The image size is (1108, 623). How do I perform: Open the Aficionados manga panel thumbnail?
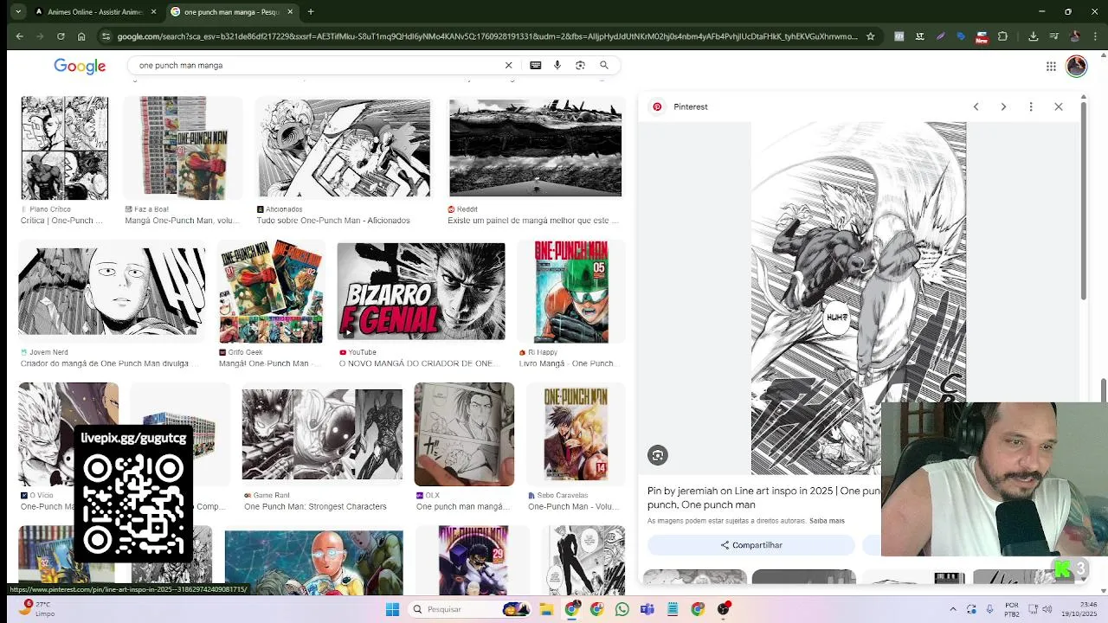(345, 148)
